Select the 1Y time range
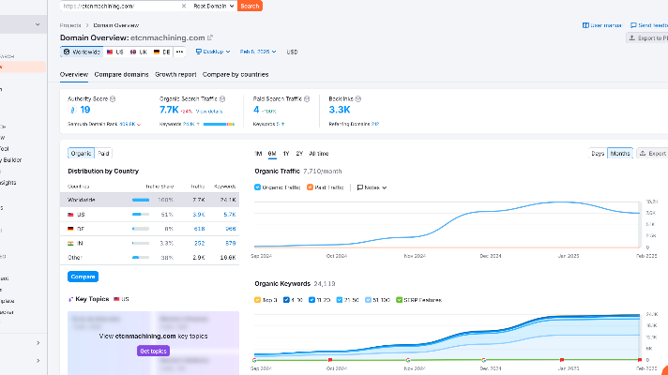The width and height of the screenshot is (668, 375). tap(286, 154)
